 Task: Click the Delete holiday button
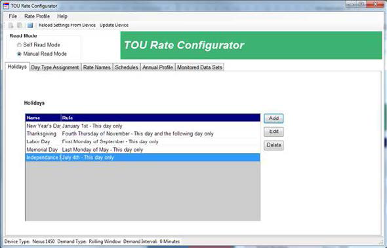point(274,145)
